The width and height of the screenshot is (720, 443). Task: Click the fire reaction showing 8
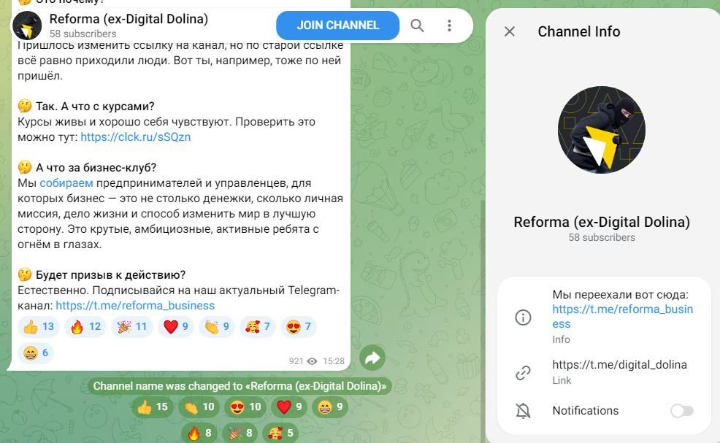pyautogui.click(x=199, y=433)
